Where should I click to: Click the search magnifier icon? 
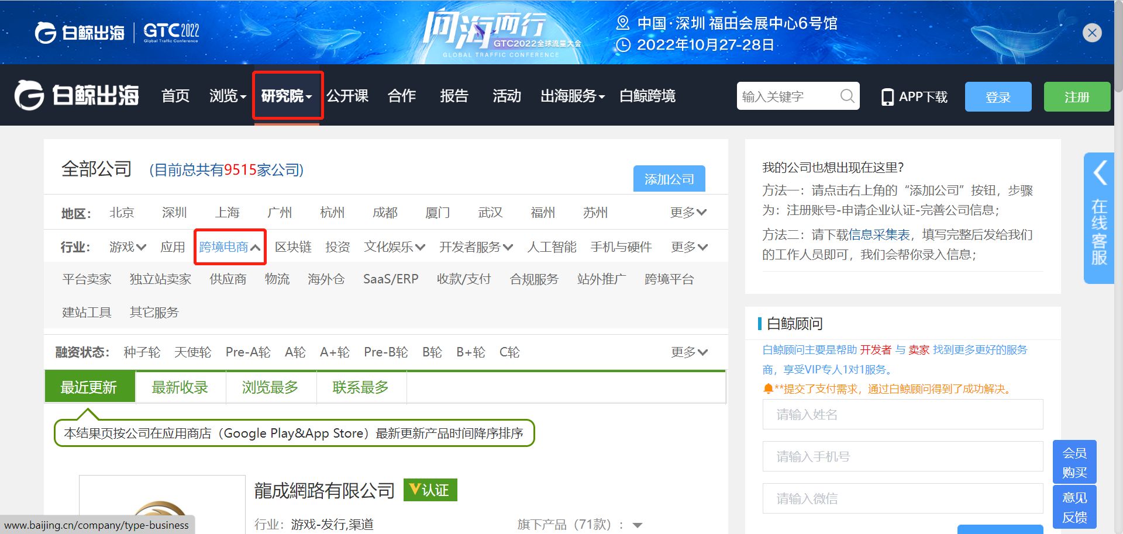[846, 96]
